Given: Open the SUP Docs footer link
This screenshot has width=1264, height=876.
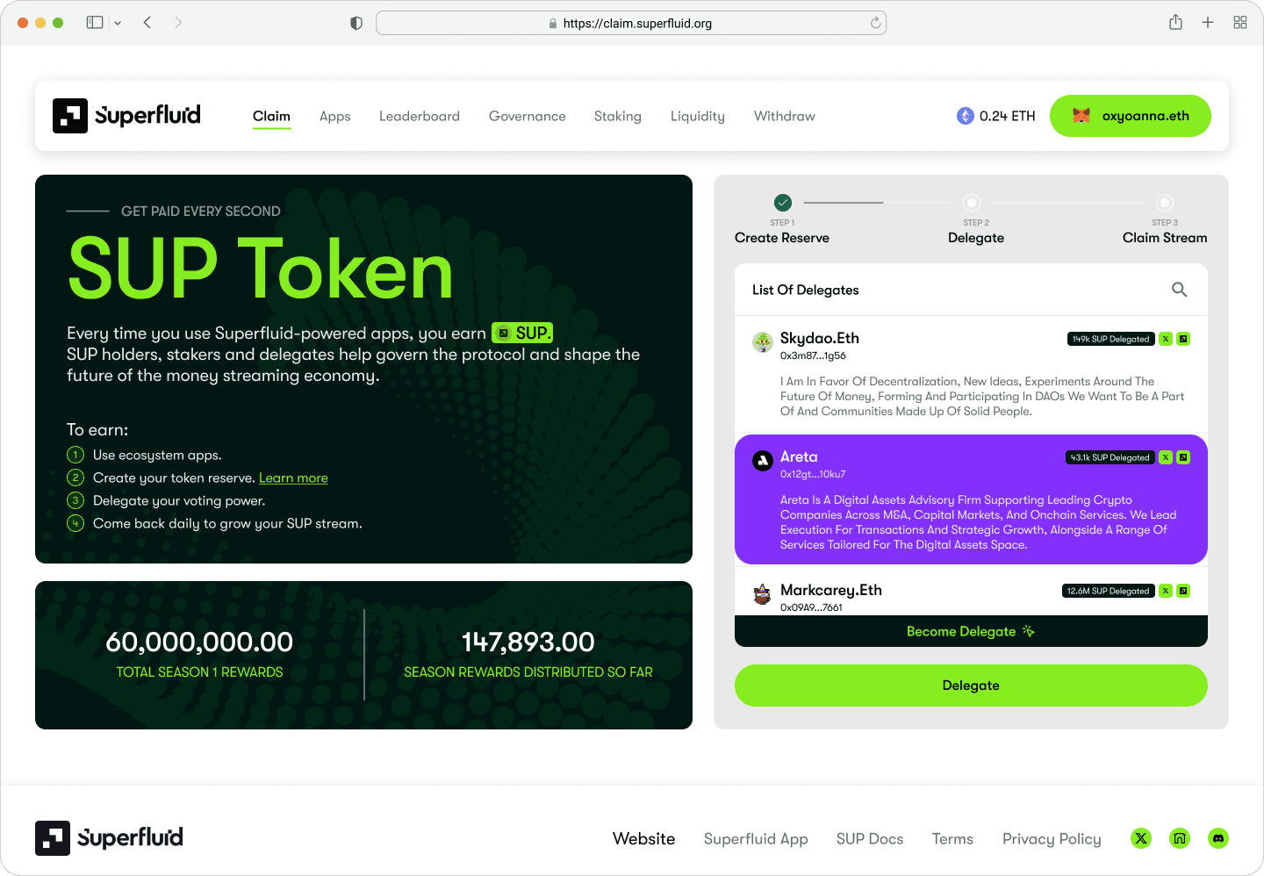Looking at the screenshot, I should [870, 838].
